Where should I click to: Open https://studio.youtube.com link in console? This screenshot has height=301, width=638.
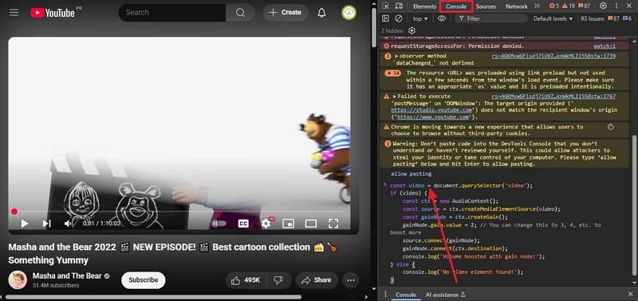[x=431, y=110]
